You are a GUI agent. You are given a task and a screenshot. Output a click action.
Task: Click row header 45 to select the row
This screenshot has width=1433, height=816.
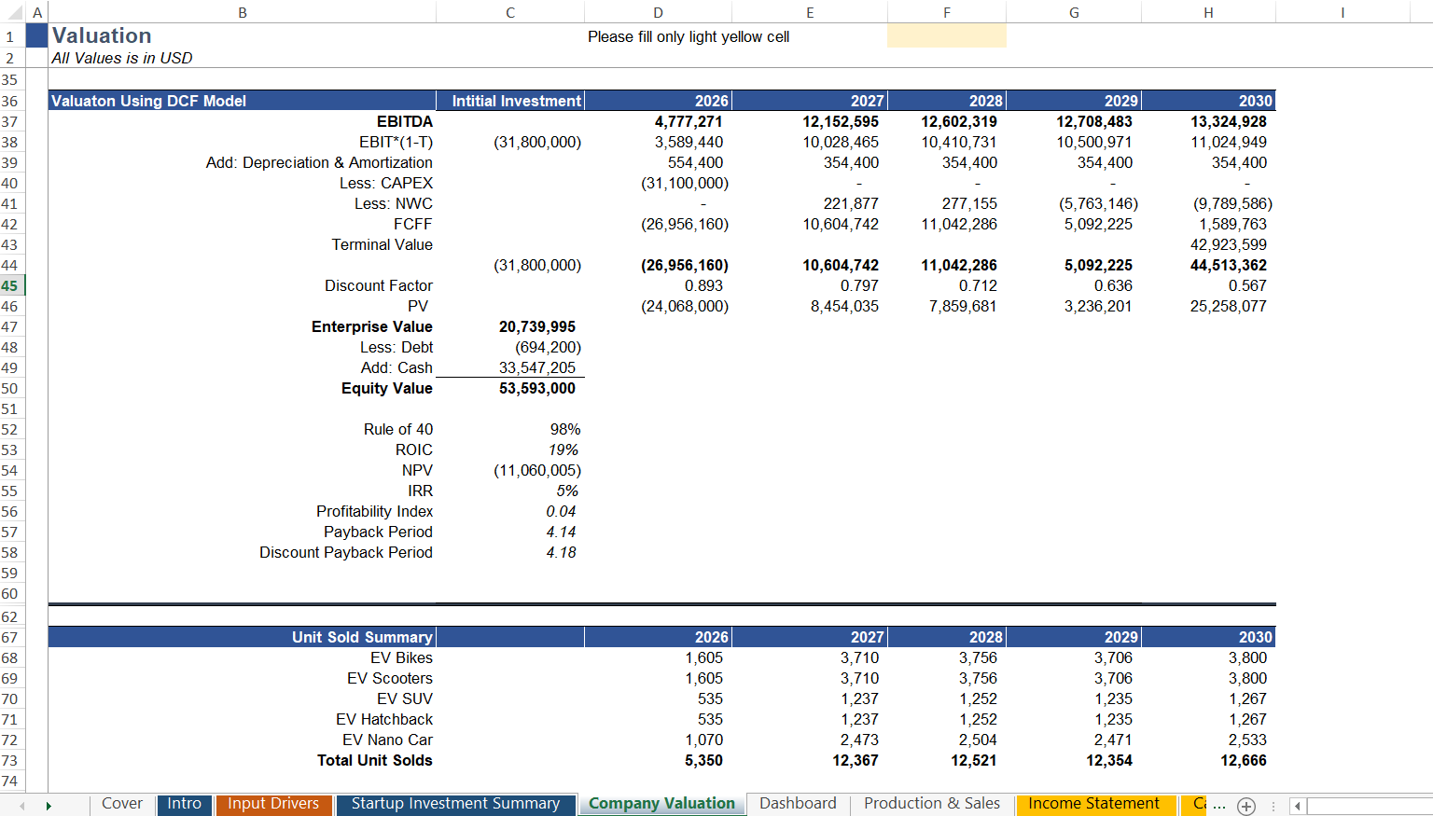coord(11,285)
